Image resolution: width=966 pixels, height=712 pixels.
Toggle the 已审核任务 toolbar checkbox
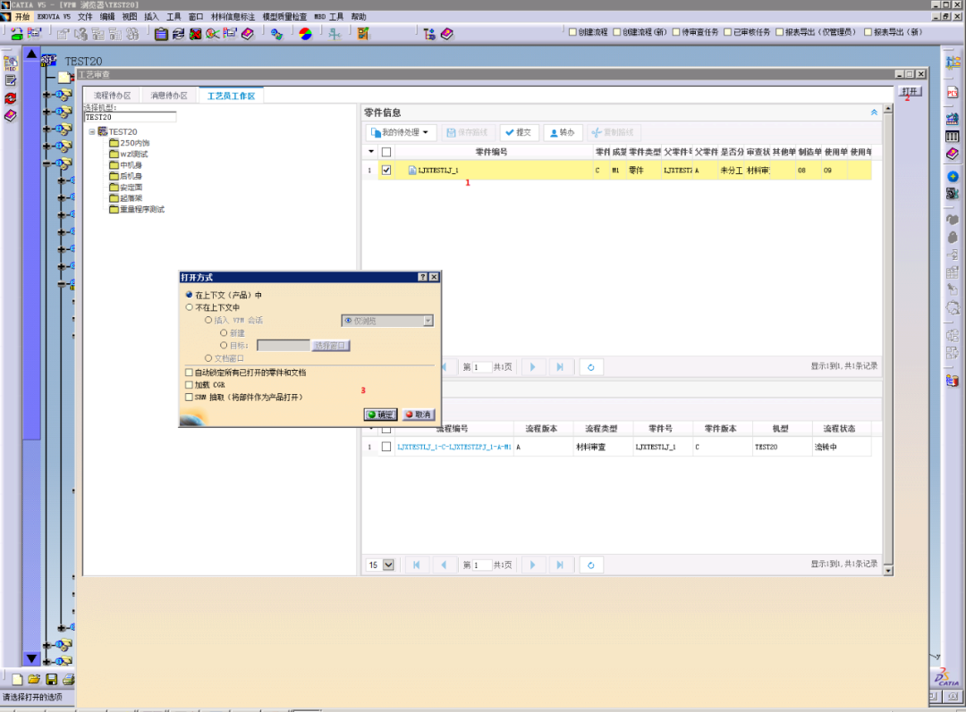[x=727, y=32]
